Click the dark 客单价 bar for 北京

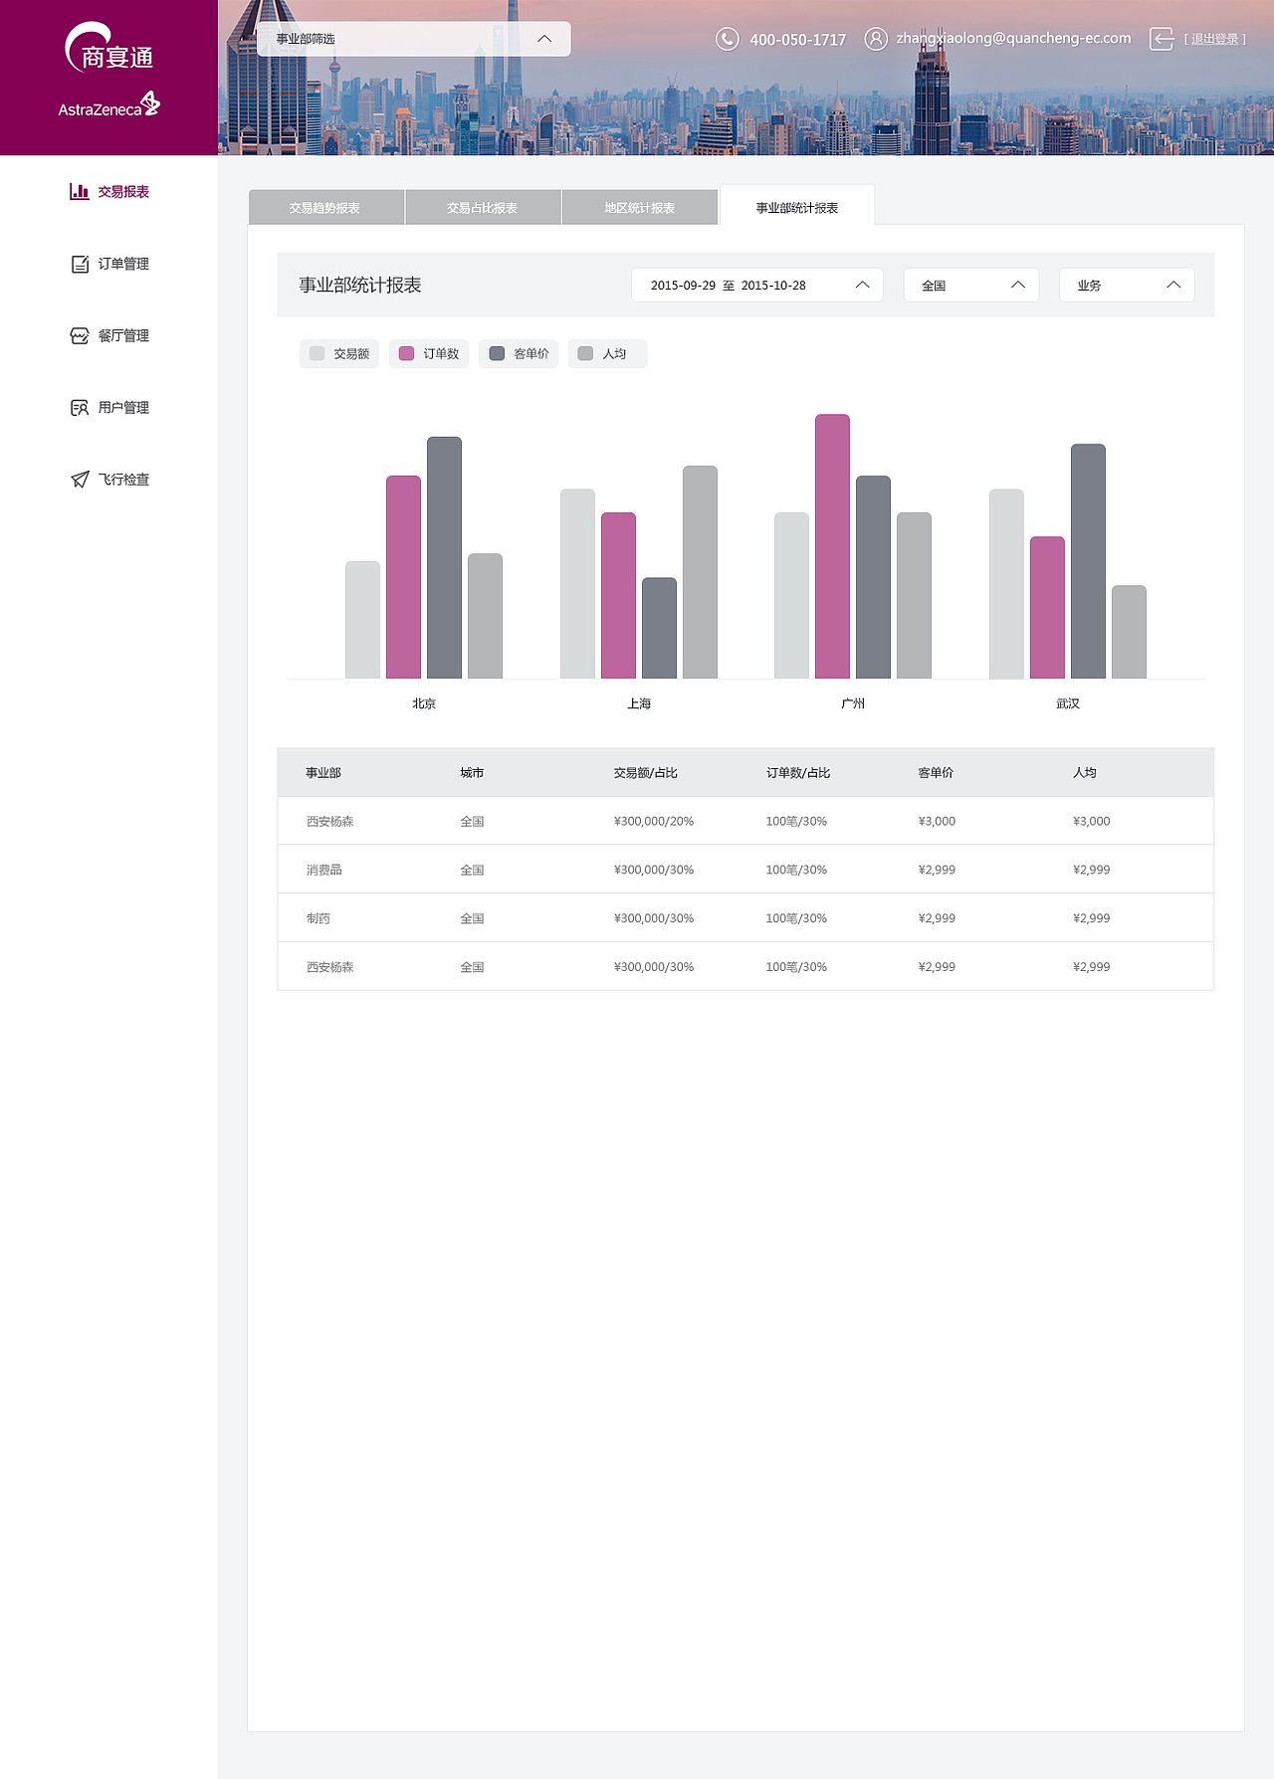coord(444,557)
